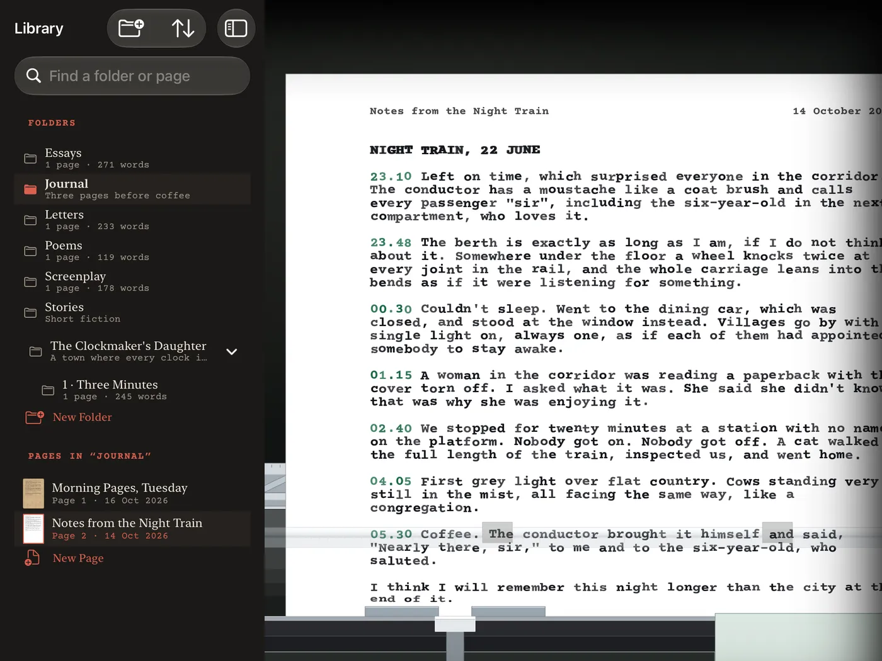Click the Morning Pages thumbnail
882x661 pixels.
(33, 494)
